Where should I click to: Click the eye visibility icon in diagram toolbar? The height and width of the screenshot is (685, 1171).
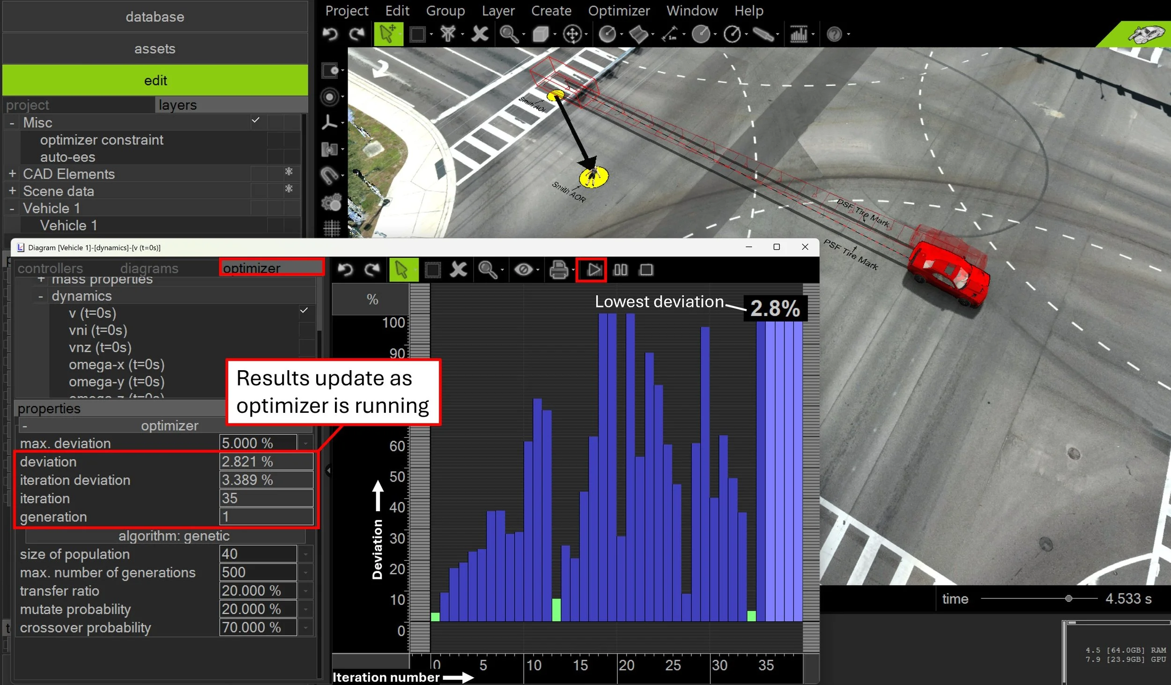[523, 270]
